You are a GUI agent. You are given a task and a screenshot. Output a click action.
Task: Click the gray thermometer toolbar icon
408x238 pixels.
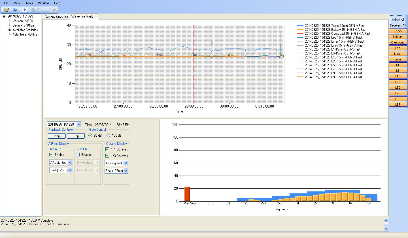(46, 10)
